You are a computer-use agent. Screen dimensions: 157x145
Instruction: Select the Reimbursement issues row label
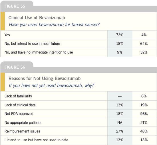pyautogui.click(x=22, y=131)
